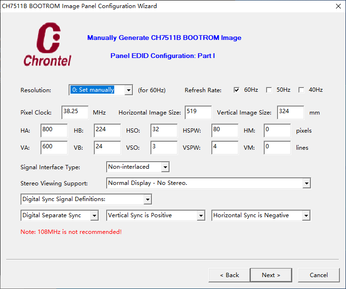
Task: Open the Resolution dropdown
Action: (x=101, y=90)
